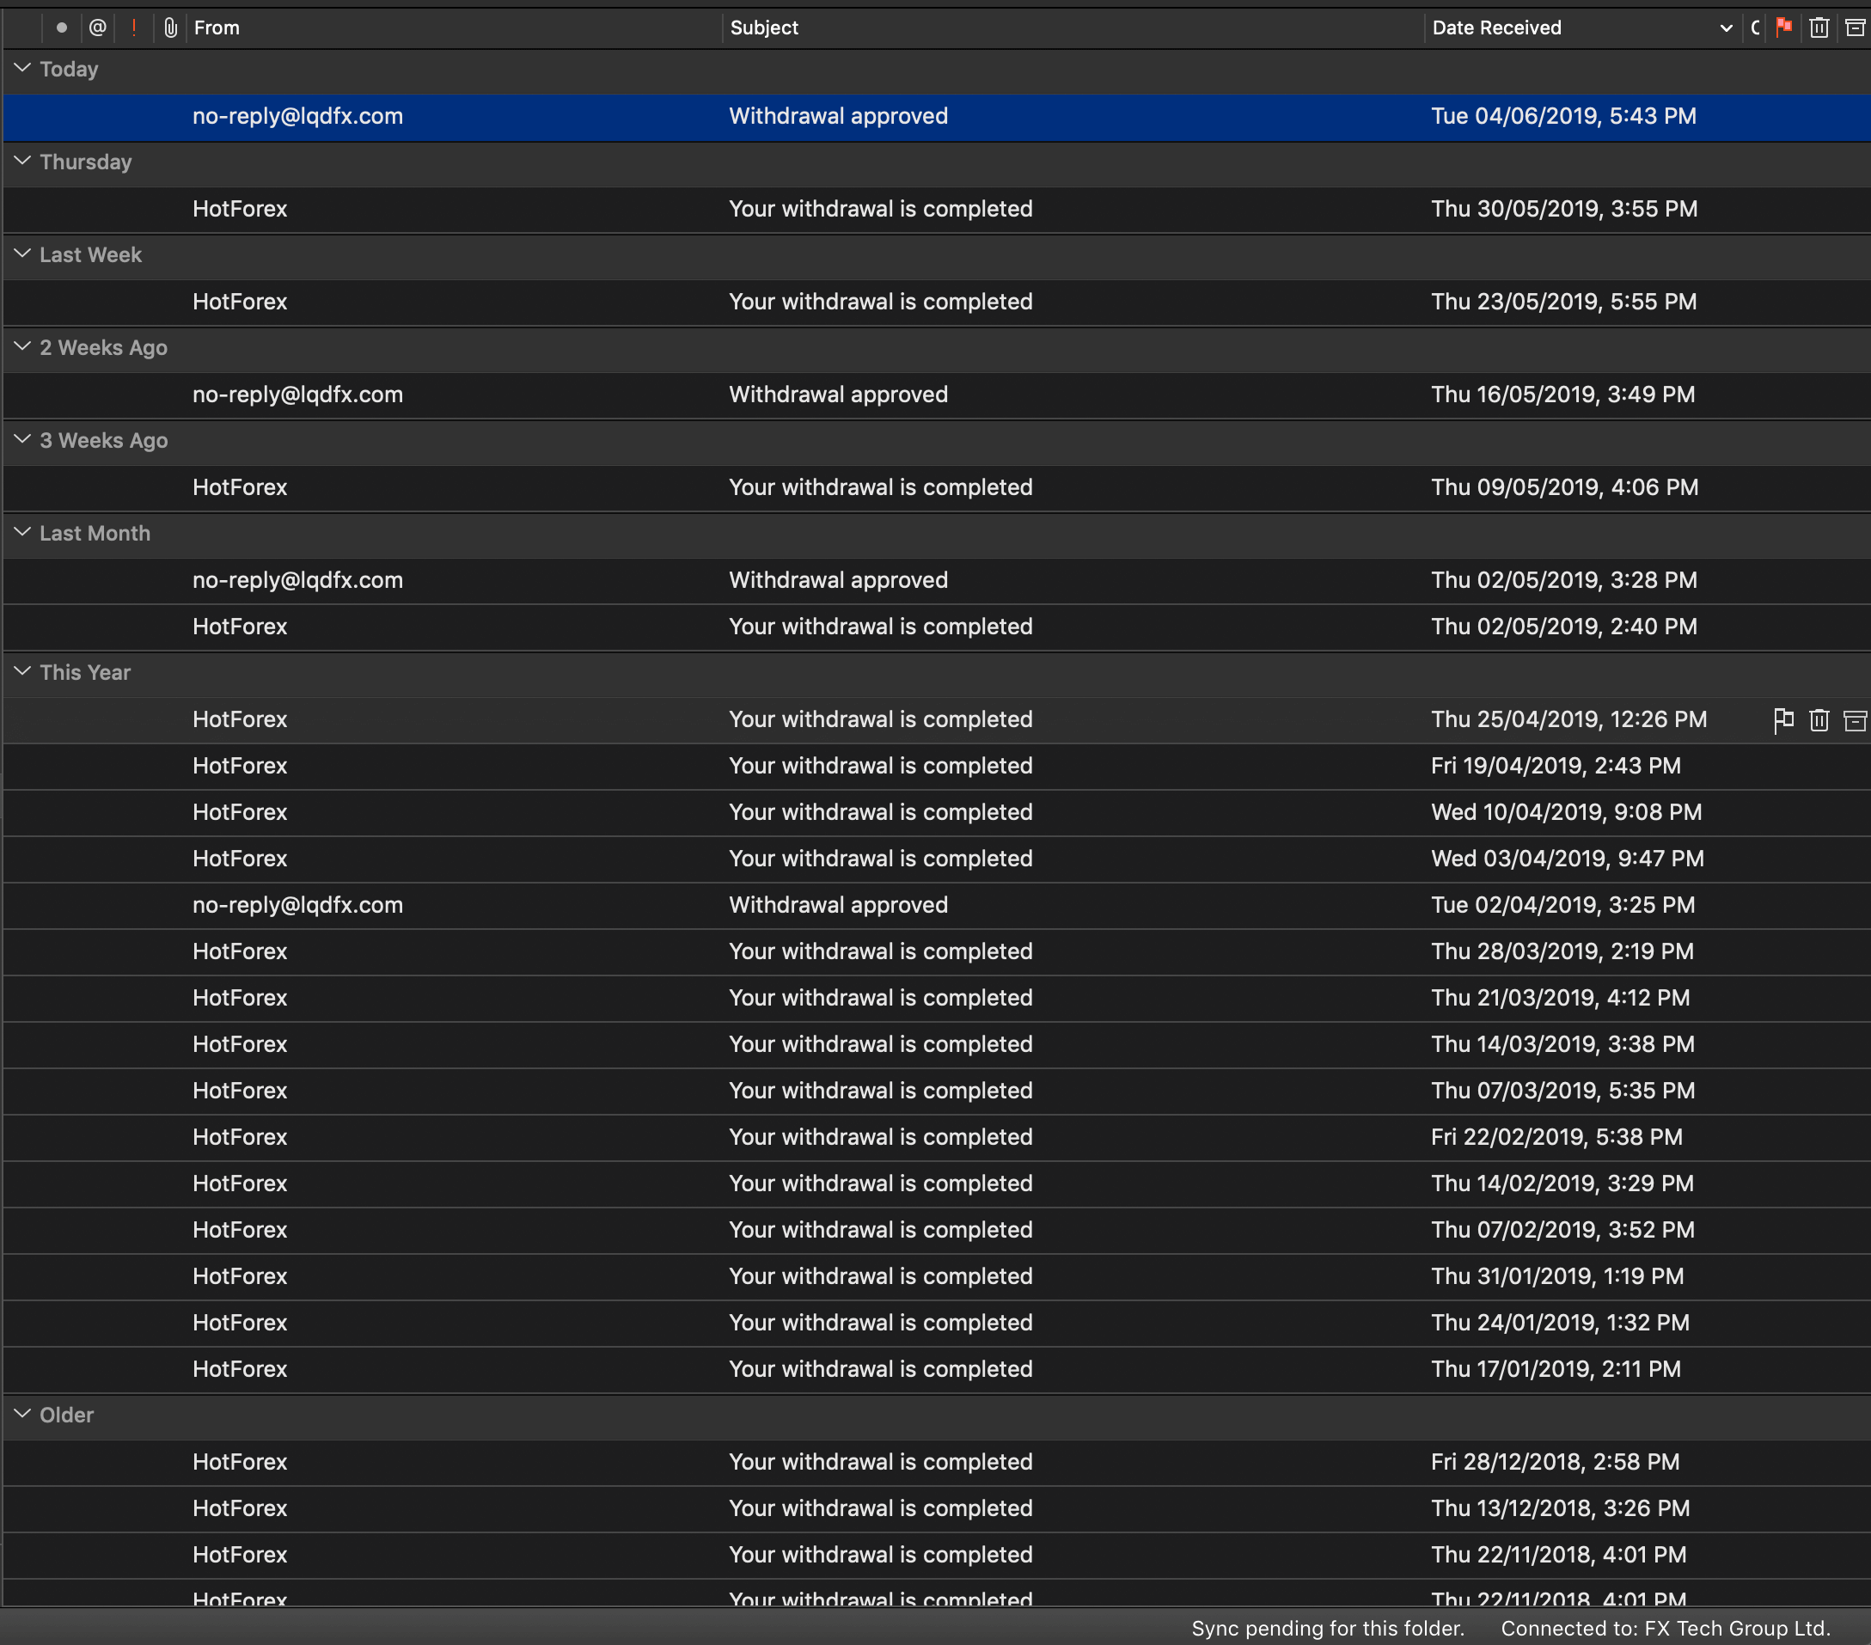Click the delete icon on Thu 25/04/2019 email

pyautogui.click(x=1813, y=719)
